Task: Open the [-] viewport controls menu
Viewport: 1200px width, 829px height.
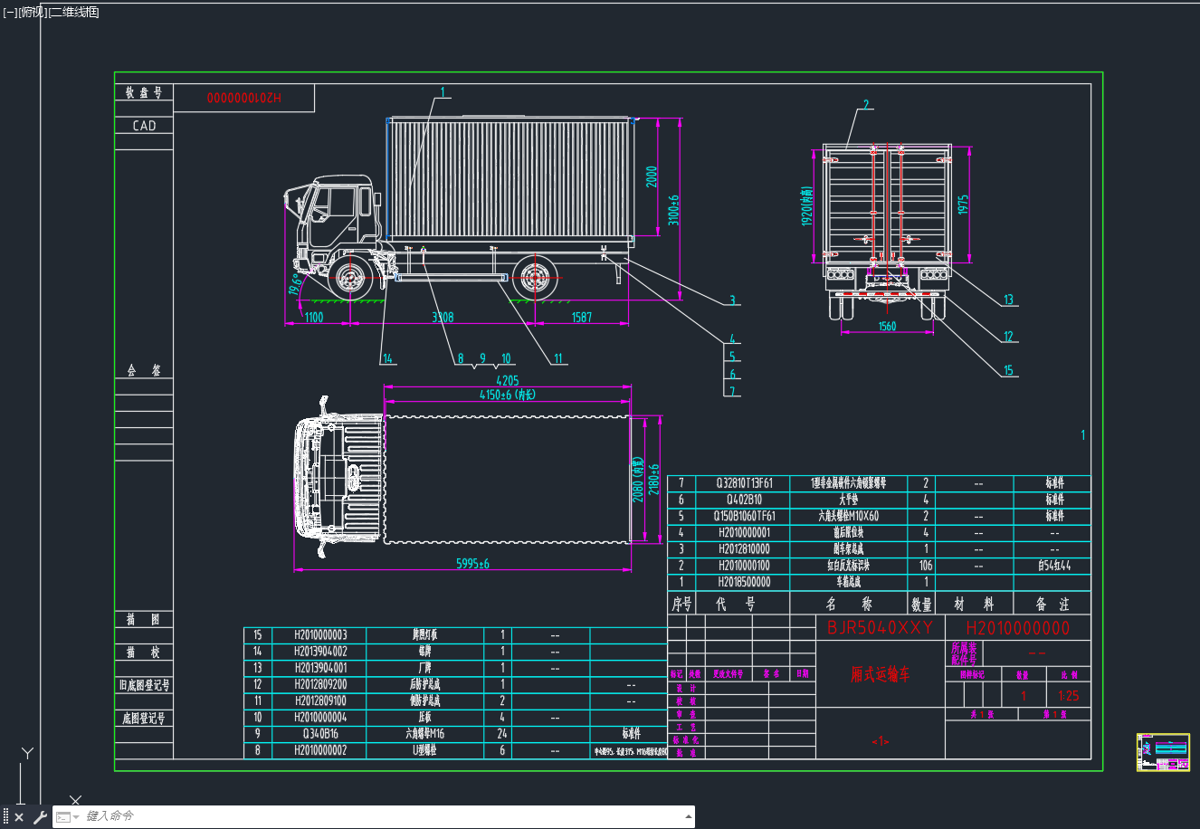Action: tap(9, 12)
